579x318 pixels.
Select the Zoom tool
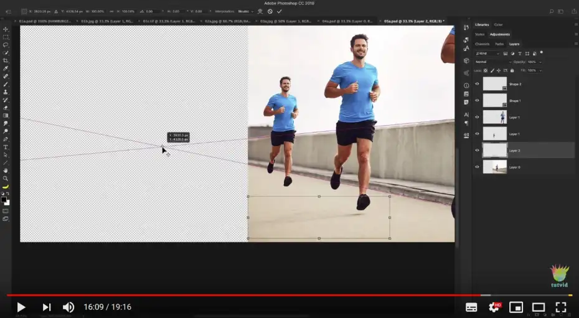point(6,179)
